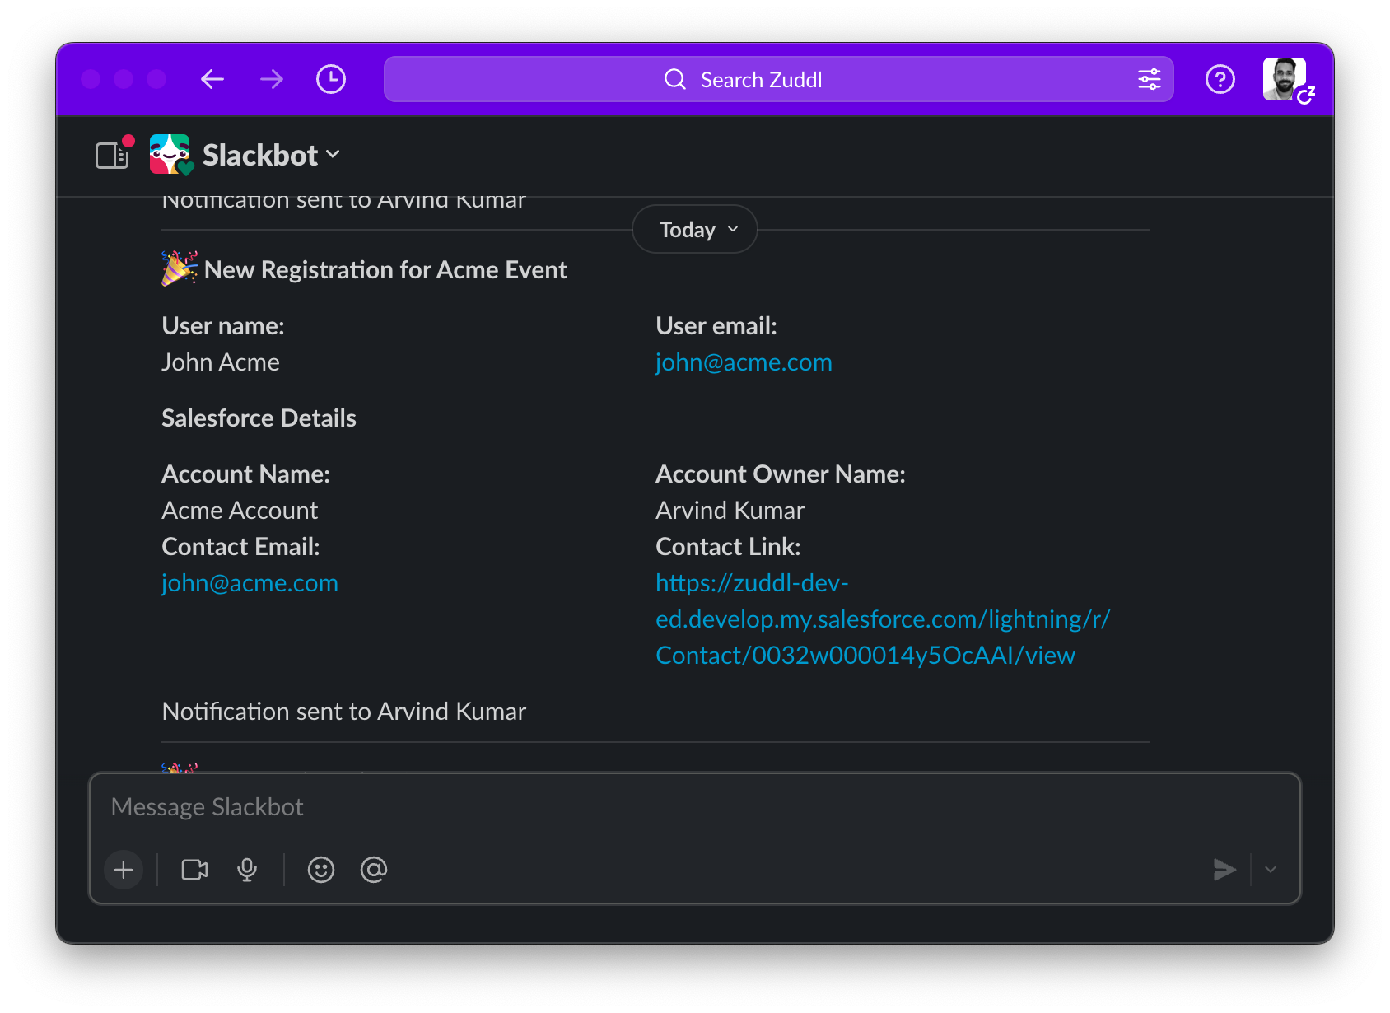1390x1013 pixels.
Task: Open search filter settings icon
Action: (1149, 79)
